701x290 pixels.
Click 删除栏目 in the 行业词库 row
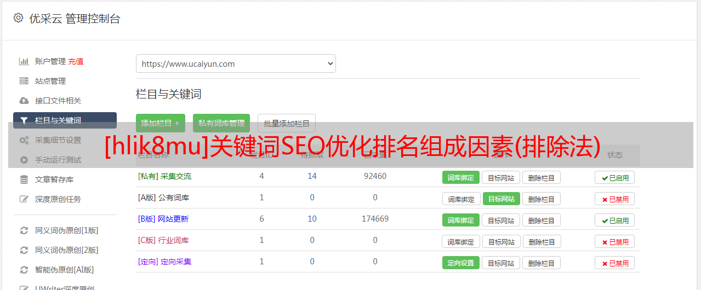(x=541, y=241)
